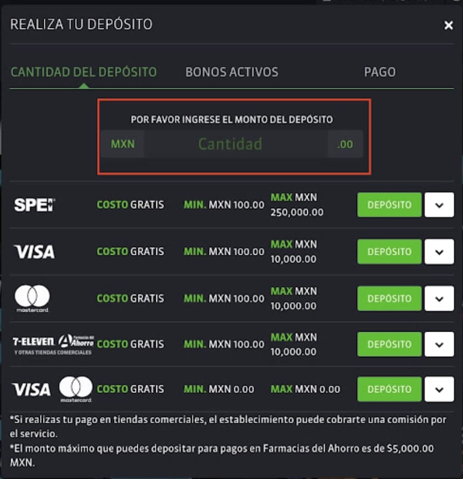Click the MXN currency label

pyautogui.click(x=122, y=144)
